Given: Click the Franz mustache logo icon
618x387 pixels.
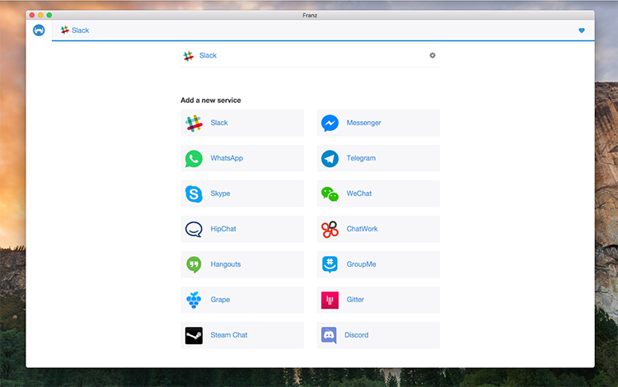Looking at the screenshot, I should [x=39, y=30].
